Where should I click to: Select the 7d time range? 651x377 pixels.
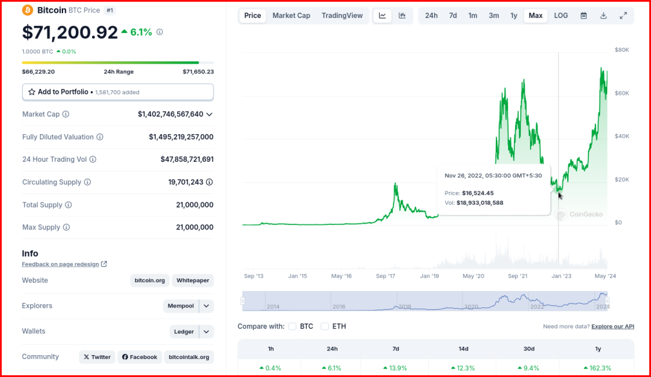pyautogui.click(x=453, y=16)
